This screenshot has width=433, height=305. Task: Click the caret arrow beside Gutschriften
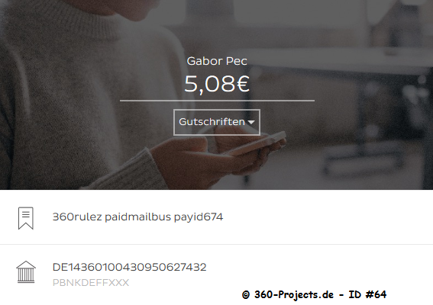(251, 122)
